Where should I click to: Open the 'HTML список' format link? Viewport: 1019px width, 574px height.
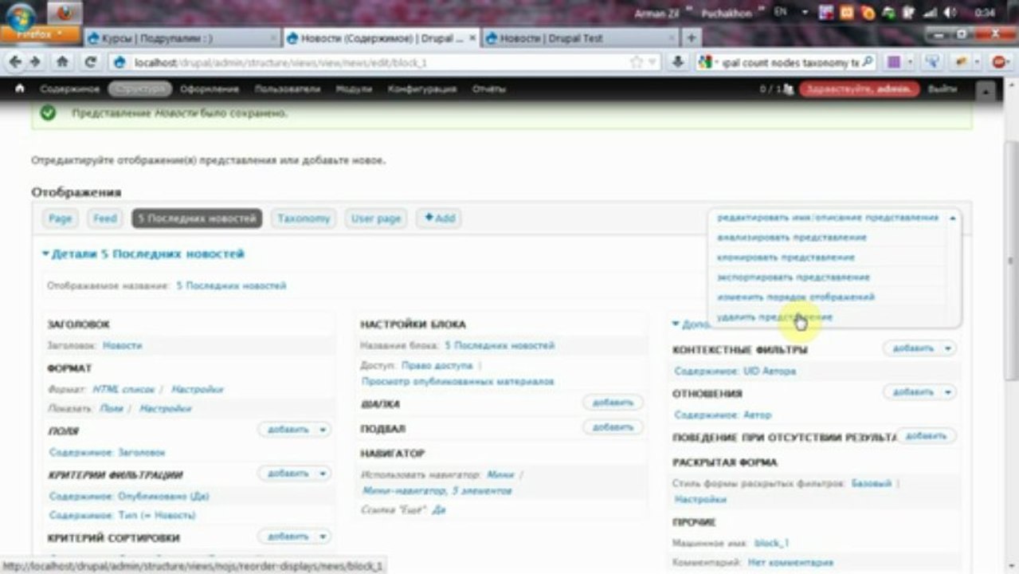pos(122,389)
